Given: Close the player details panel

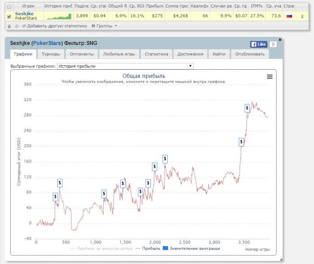Looking at the screenshot, I should 280,40.
